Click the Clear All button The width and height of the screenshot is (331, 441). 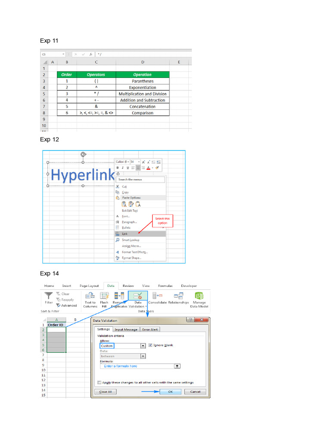coord(106,392)
